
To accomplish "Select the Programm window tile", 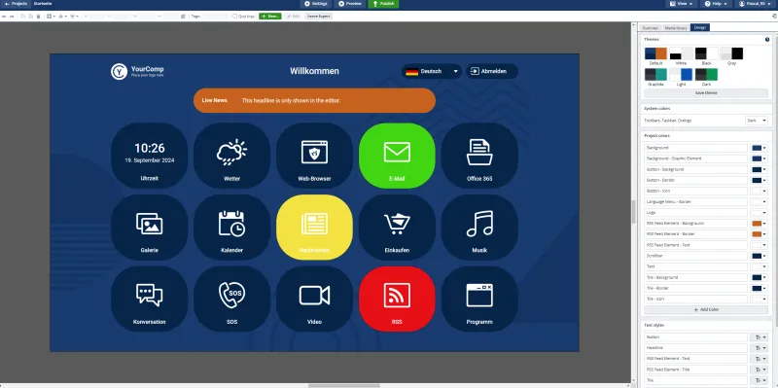I will [x=479, y=299].
